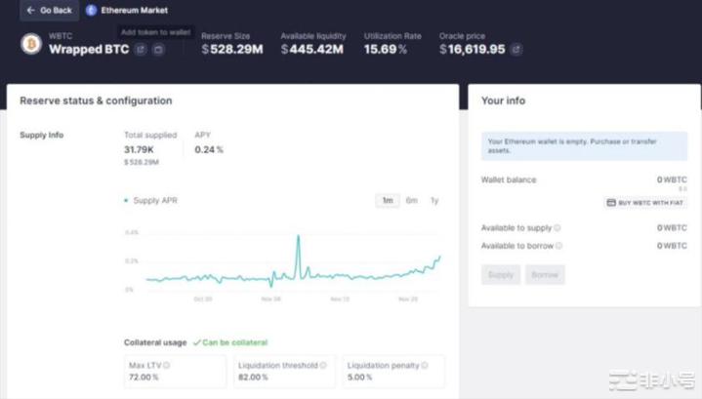Click the Liquidation threshold info icon

323,366
